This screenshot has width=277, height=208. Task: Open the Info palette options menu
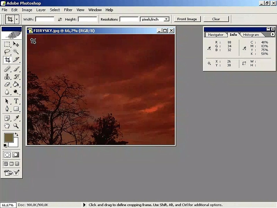[x=273, y=34]
